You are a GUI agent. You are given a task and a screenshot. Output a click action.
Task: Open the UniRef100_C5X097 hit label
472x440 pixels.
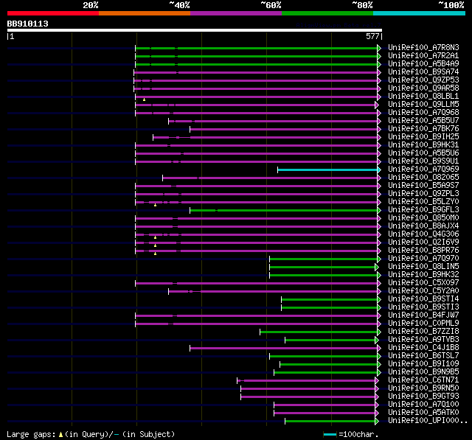pos(423,283)
